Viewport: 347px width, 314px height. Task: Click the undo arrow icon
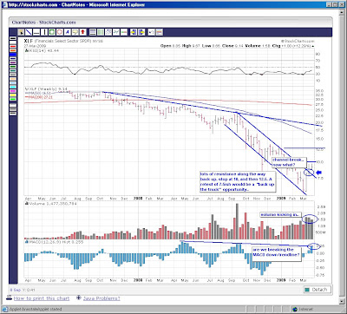pos(151,32)
